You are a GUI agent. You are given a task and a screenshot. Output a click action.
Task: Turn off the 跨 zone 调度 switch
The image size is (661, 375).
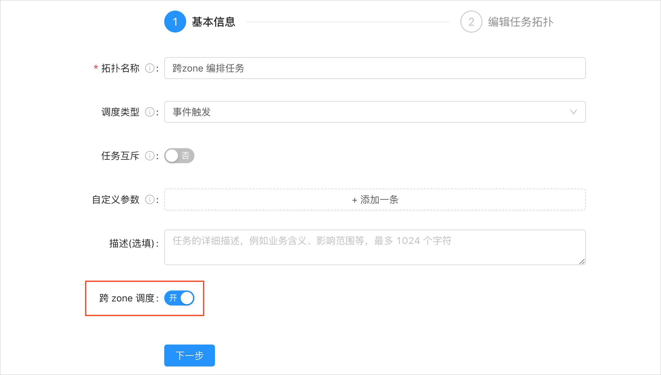pos(179,298)
